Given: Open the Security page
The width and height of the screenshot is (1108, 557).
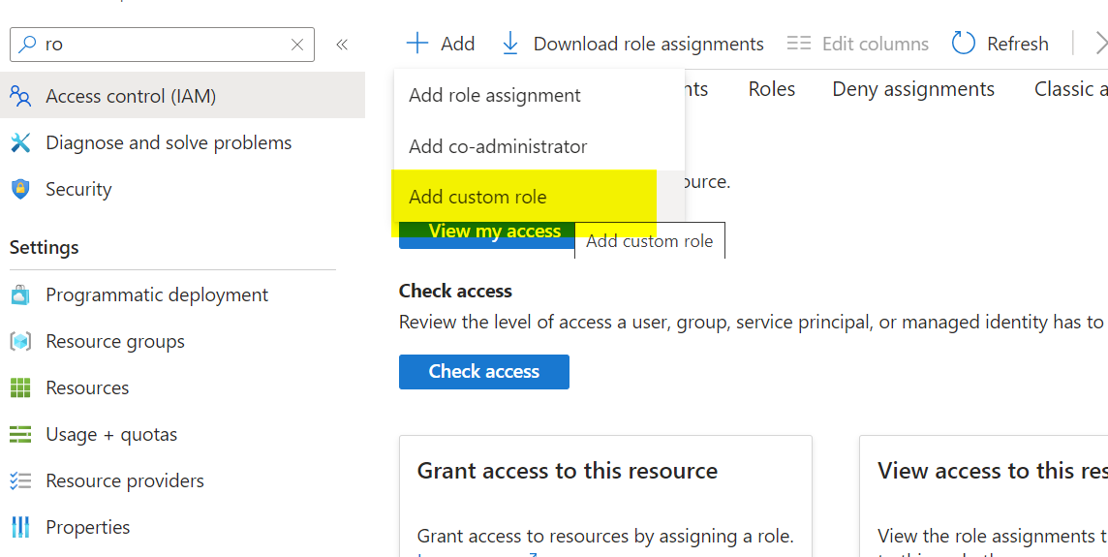Looking at the screenshot, I should [x=78, y=190].
